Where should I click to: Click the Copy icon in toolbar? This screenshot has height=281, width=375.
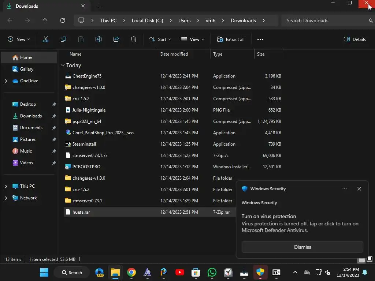tap(63, 40)
